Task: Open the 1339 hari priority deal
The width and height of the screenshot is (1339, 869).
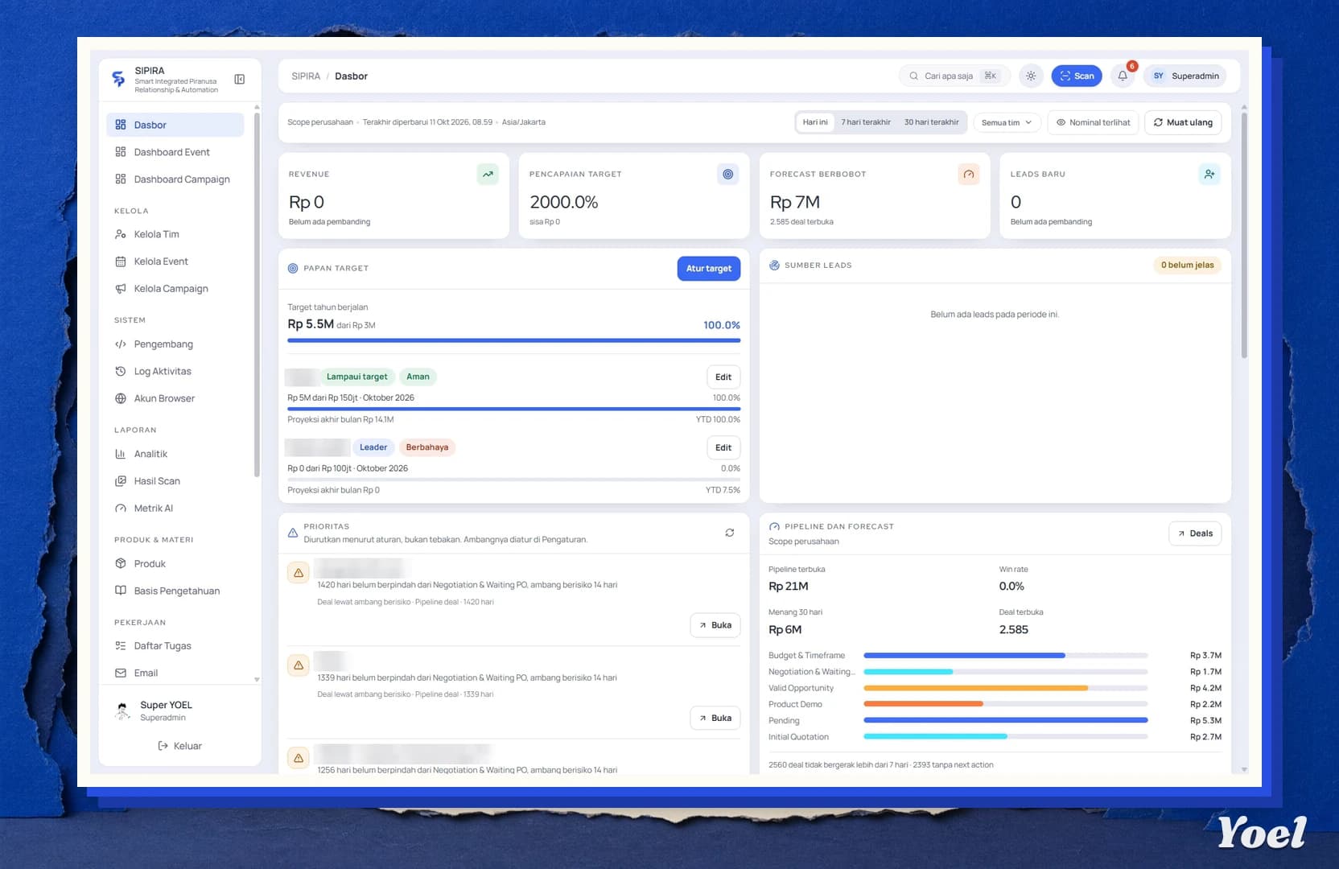Action: (715, 718)
